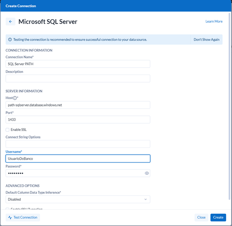Click the Test Connection button
232x226 pixels.
(23, 217)
